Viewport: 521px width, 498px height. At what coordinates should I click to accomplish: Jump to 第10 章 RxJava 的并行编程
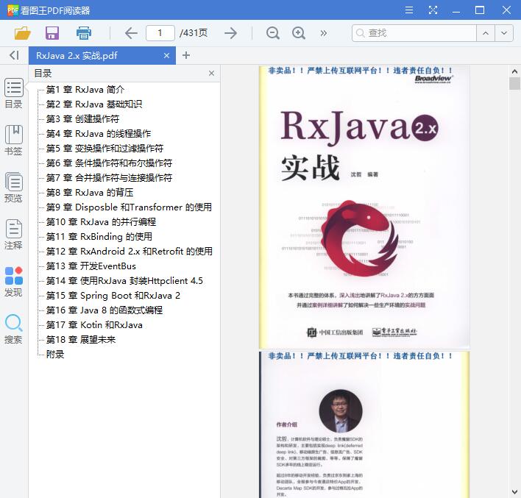click(x=101, y=222)
